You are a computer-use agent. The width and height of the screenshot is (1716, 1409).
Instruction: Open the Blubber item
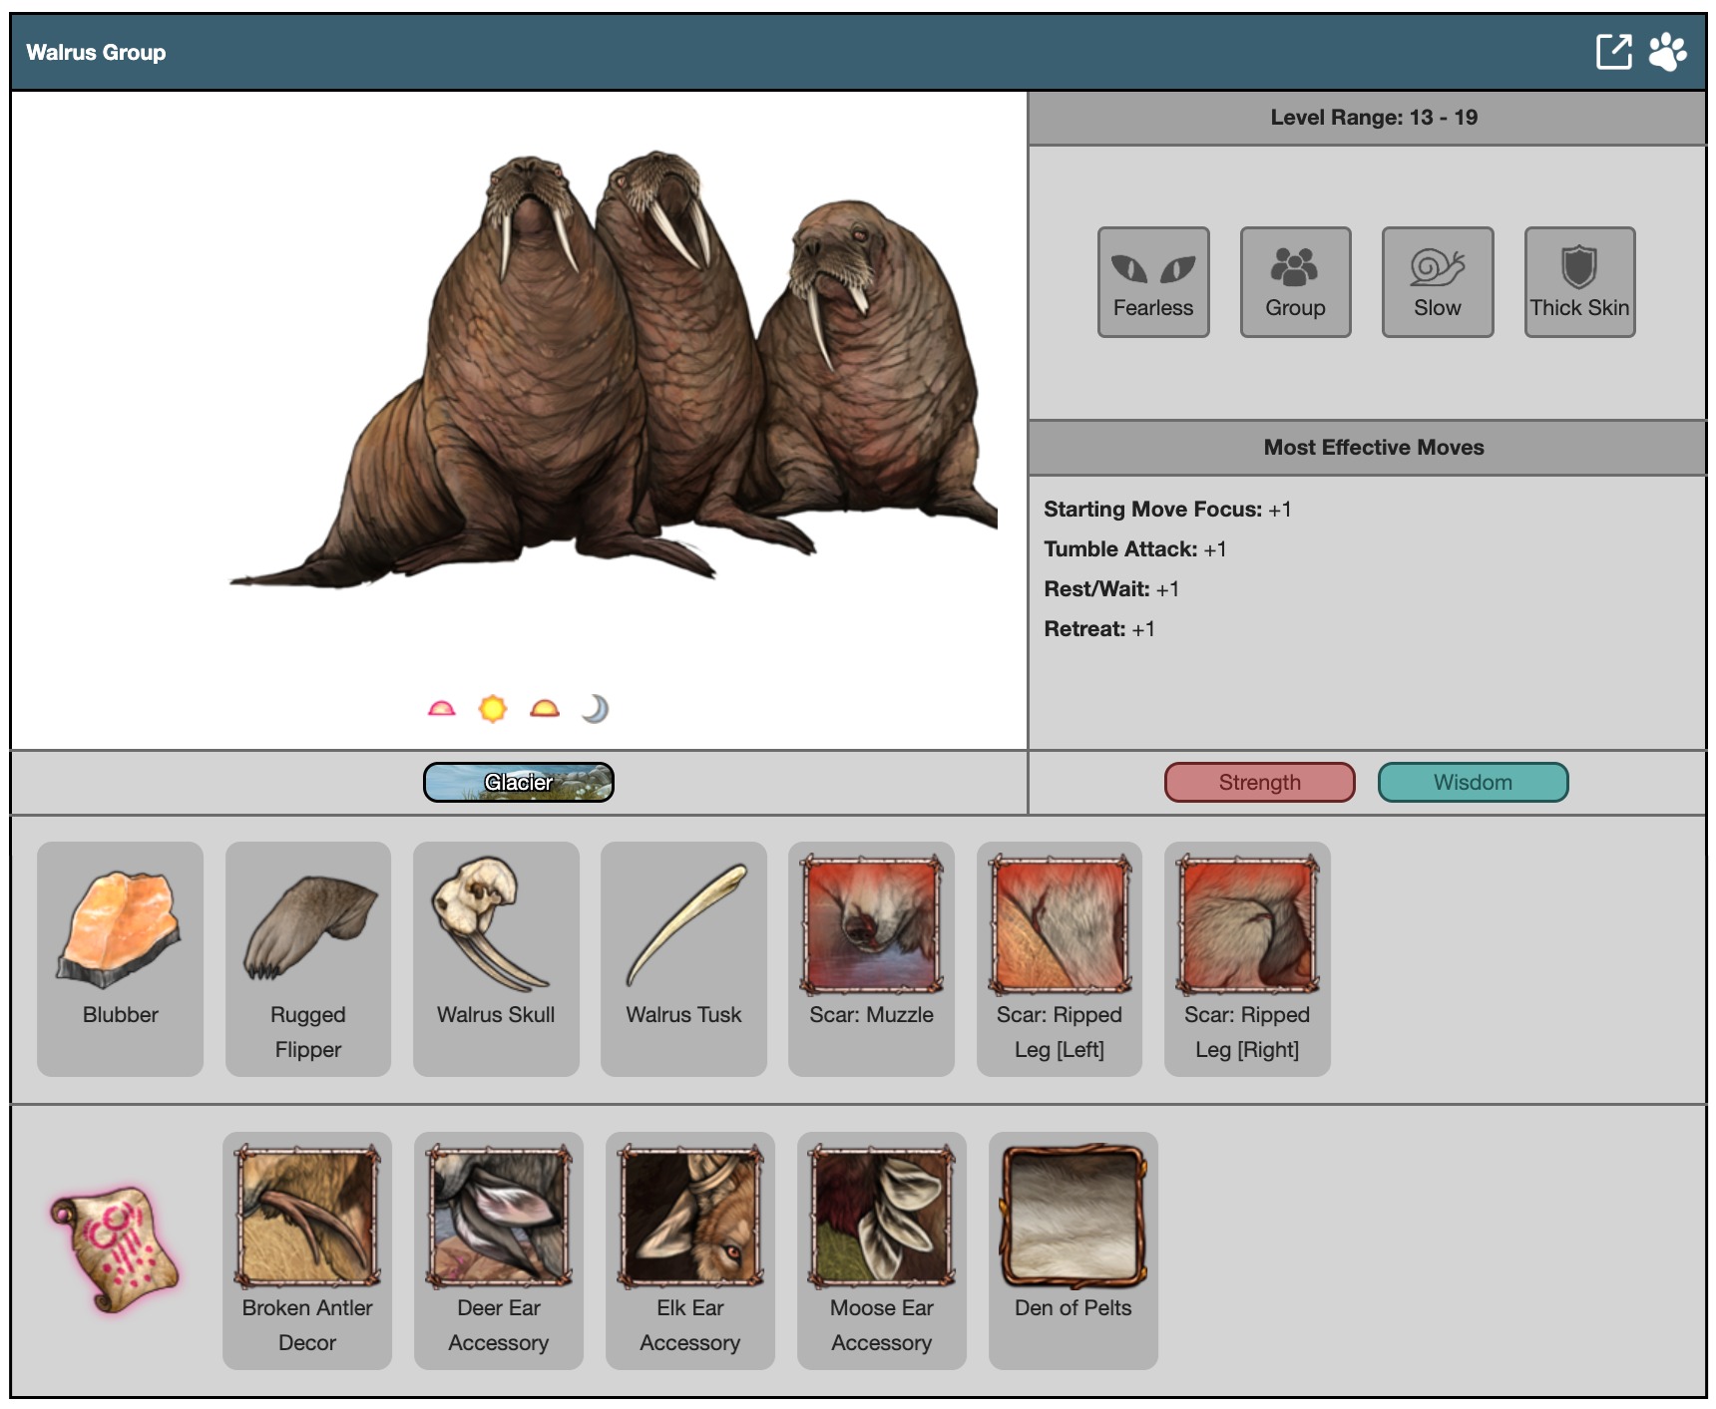coord(120,957)
